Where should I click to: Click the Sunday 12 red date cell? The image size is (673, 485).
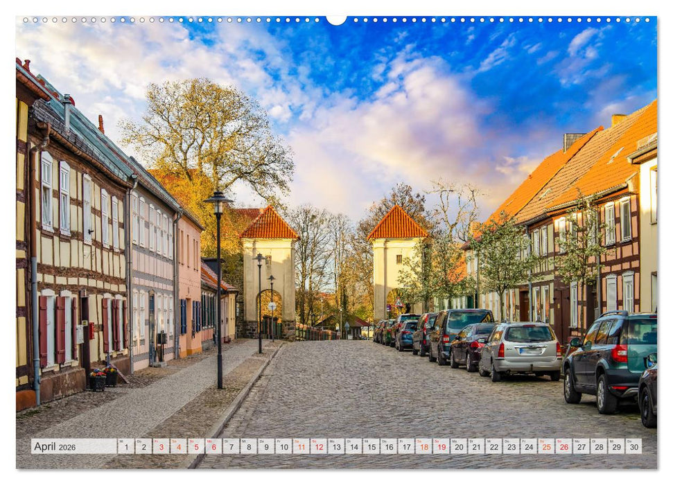(x=318, y=447)
